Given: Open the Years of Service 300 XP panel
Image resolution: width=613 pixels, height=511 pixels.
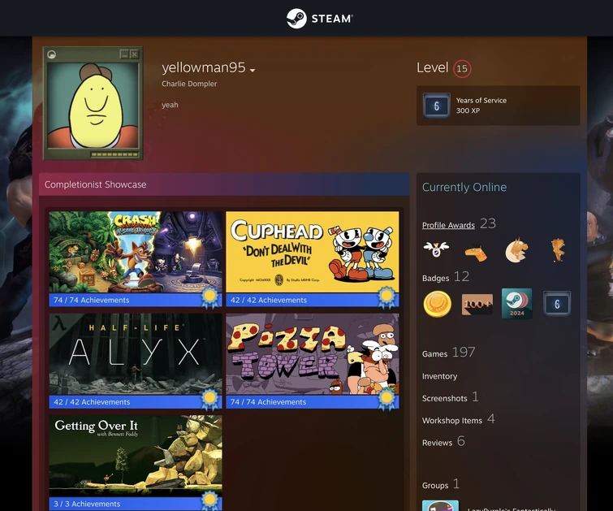Looking at the screenshot, I should (498, 106).
